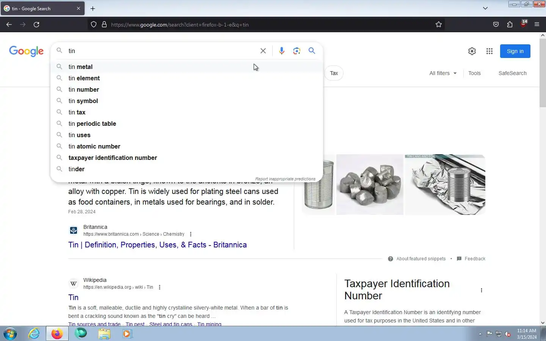Click Report inappropriate predictions
This screenshot has width=546, height=341.
(x=285, y=179)
